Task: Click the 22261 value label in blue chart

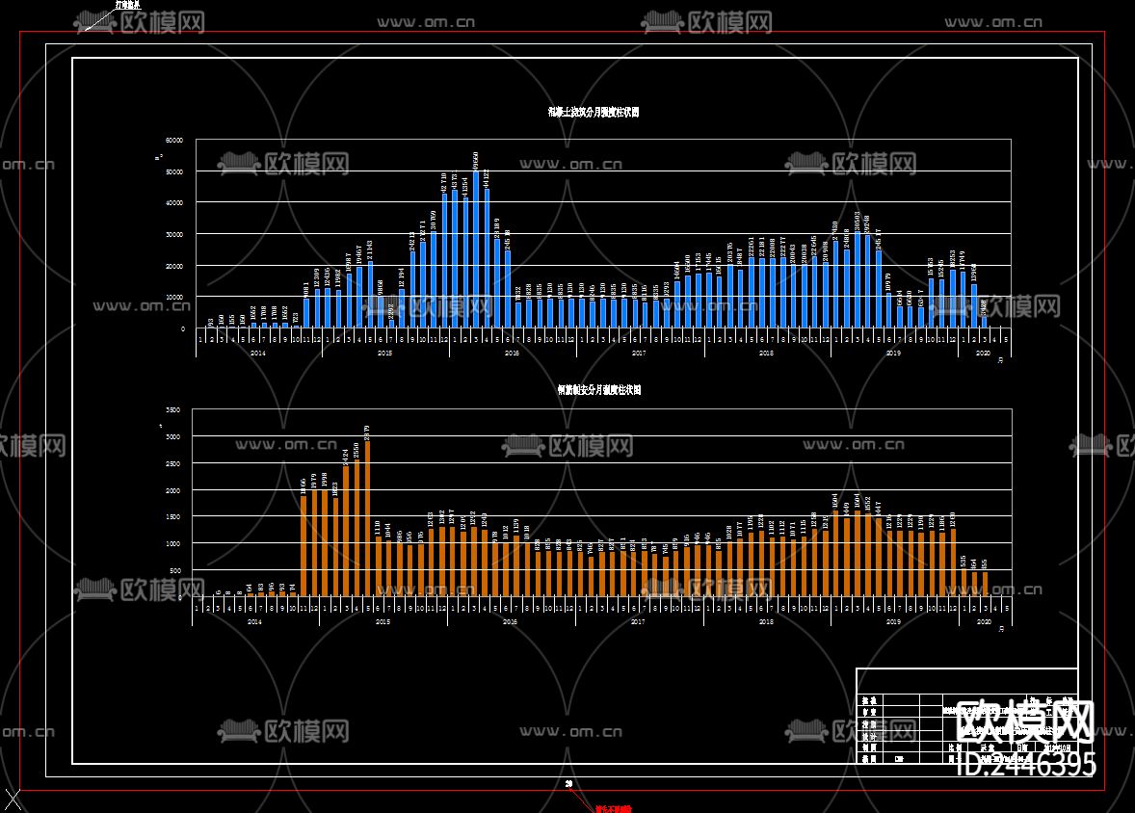Action: (751, 247)
